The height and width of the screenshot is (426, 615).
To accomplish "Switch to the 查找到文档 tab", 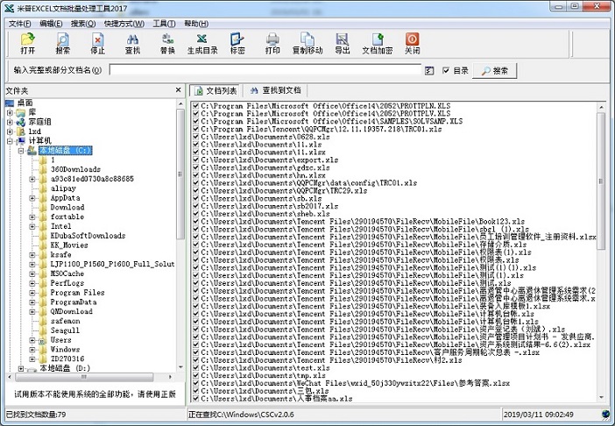I will click(276, 90).
